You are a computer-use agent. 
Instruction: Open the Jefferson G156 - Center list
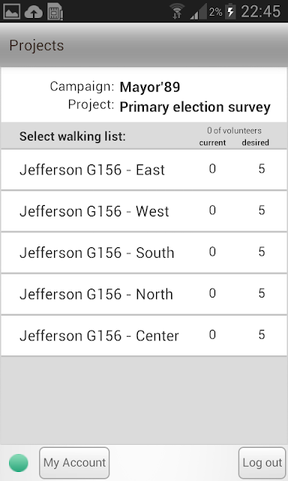(144, 336)
